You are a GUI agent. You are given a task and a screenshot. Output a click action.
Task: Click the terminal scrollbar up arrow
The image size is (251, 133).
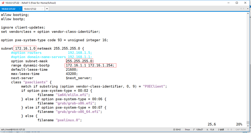[248, 14]
